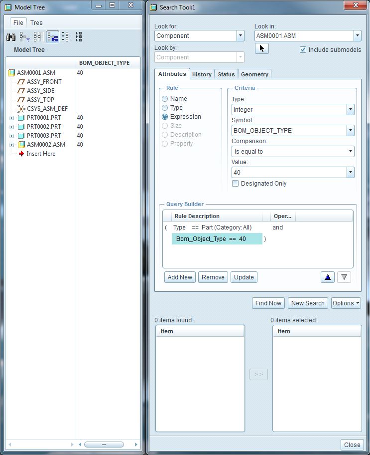Image resolution: width=370 pixels, height=455 pixels.
Task: Select the CSYS_ASM_DEF coordinate system icon
Action: tap(21, 109)
